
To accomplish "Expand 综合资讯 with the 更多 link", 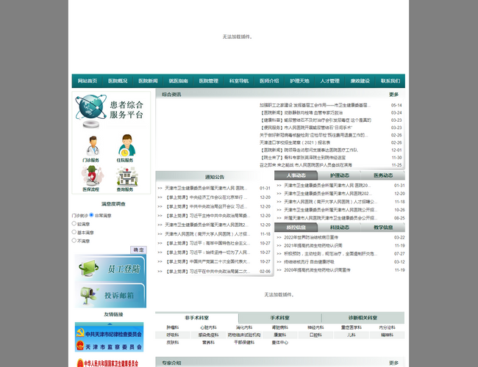I will tap(393, 95).
